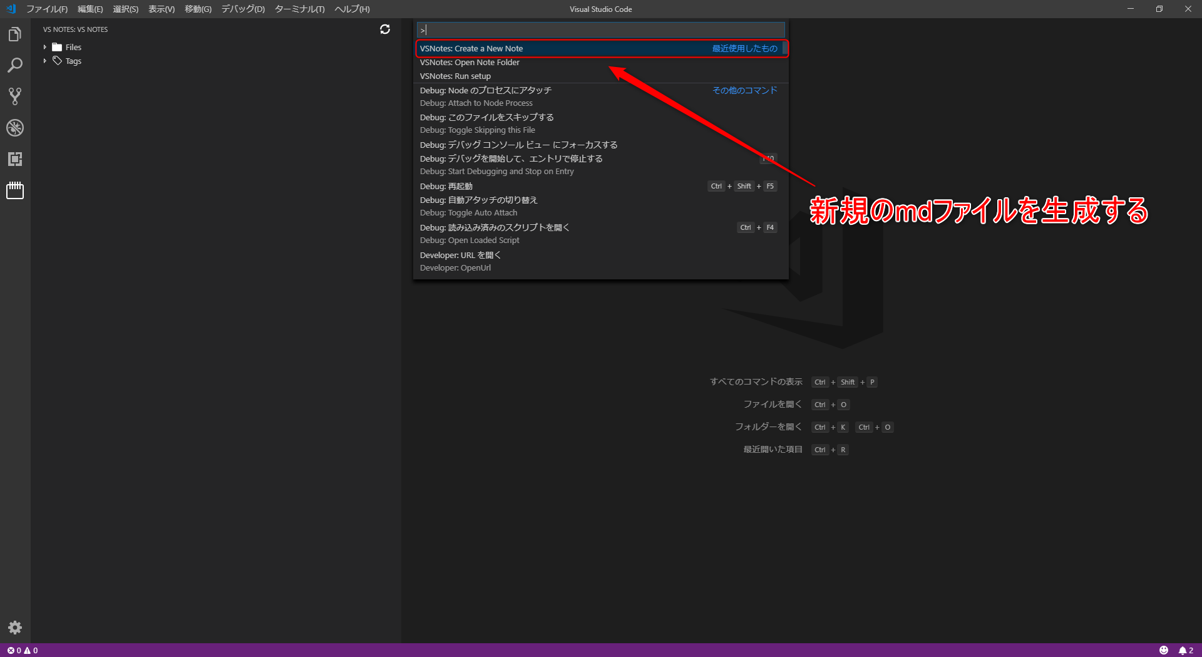Restore down the VS Code window
The height and width of the screenshot is (657, 1202).
tap(1159, 9)
